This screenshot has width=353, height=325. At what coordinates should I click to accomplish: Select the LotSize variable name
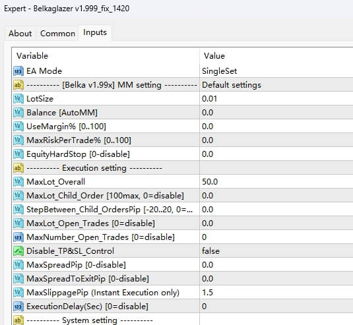pyautogui.click(x=40, y=99)
